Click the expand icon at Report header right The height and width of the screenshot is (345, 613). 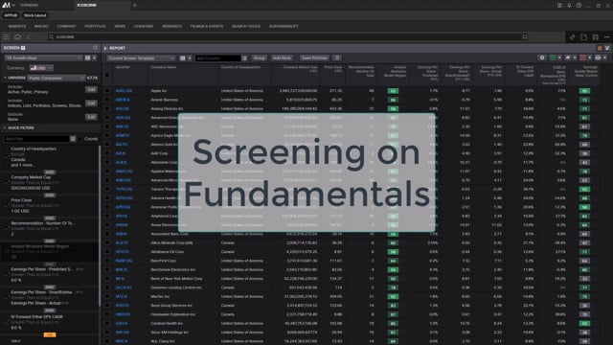607,48
